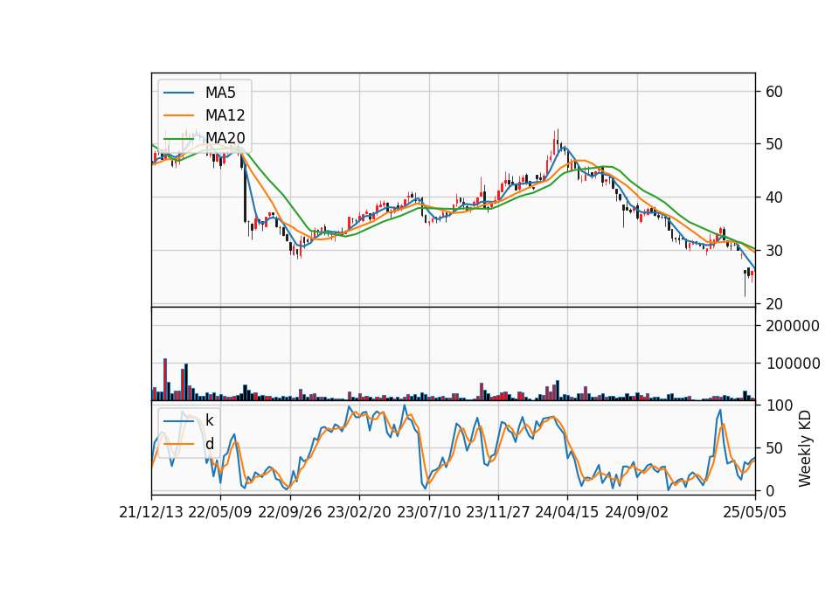Screen dimensions: 839x603
Task: Click the KD axis value 0
Action: pos(770,490)
